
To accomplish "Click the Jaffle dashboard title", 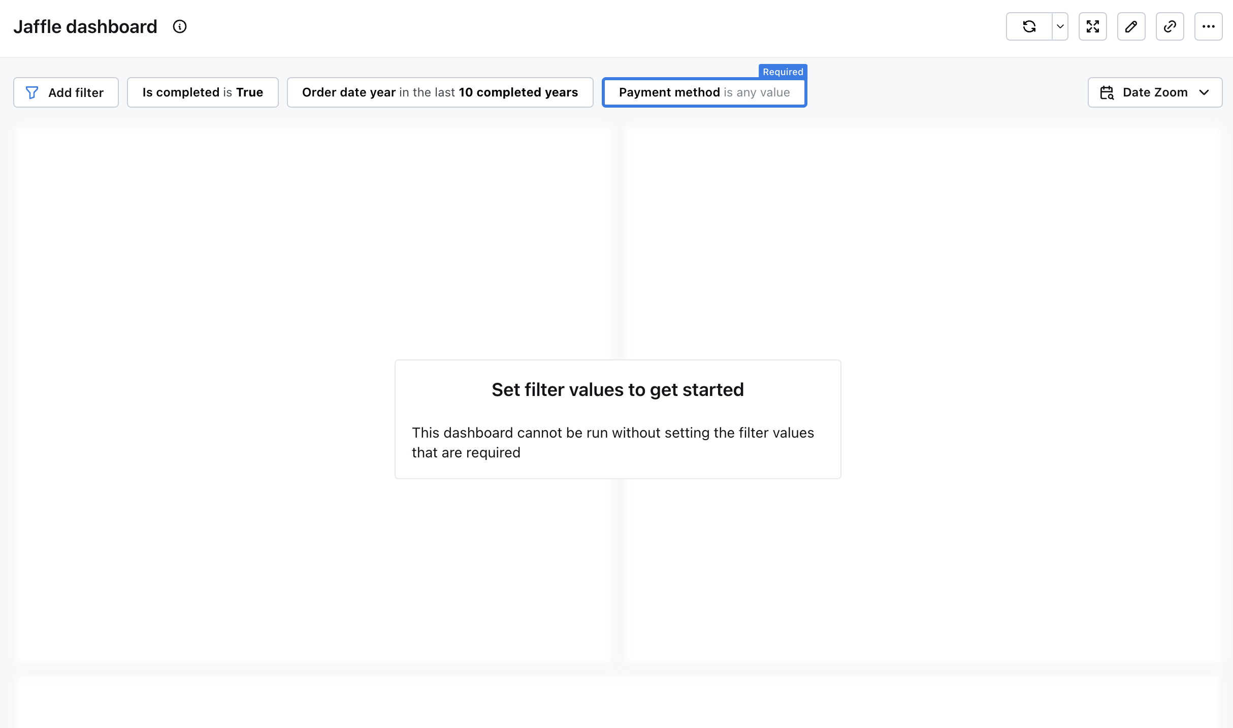I will pyautogui.click(x=85, y=26).
